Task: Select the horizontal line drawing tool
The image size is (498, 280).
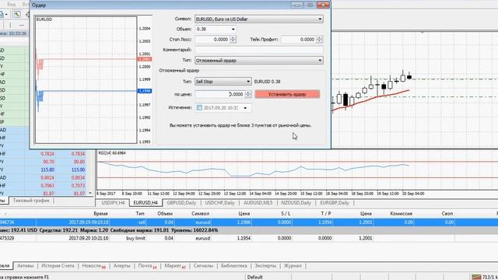Action: click(x=21, y=25)
